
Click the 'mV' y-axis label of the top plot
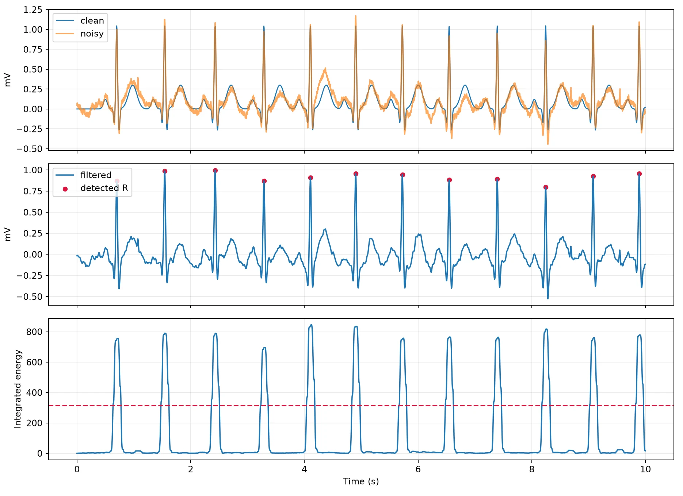click(8, 80)
